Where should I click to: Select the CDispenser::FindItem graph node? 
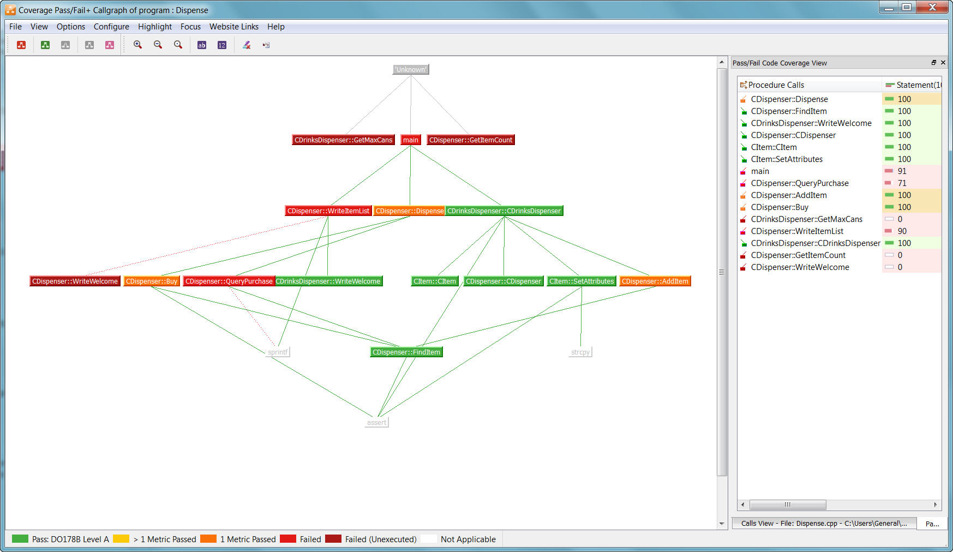click(x=406, y=352)
